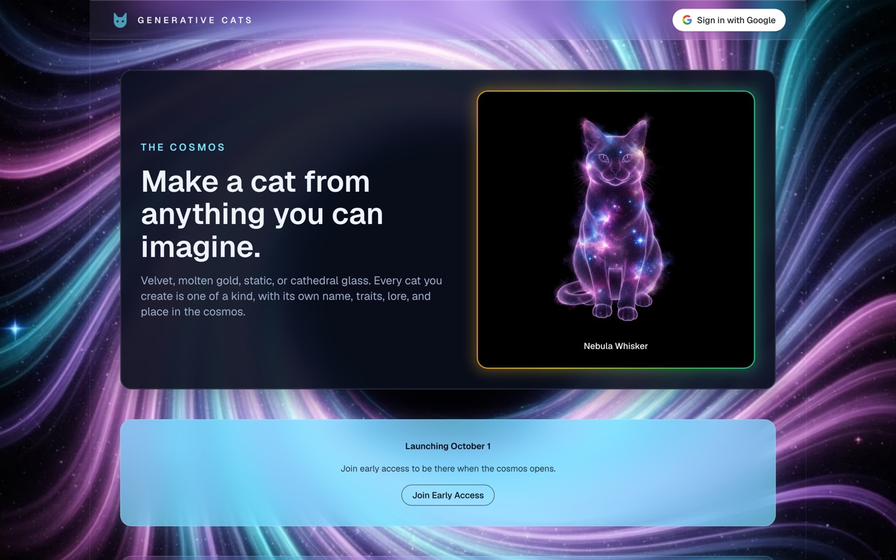Click the "Launching October 1" text

point(448,446)
